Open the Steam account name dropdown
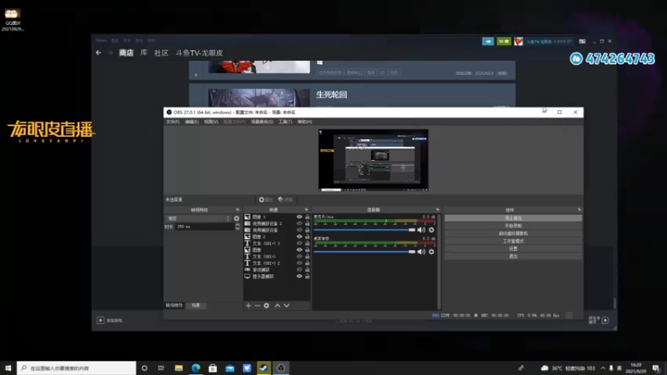This screenshot has height=375, width=667. (x=549, y=42)
